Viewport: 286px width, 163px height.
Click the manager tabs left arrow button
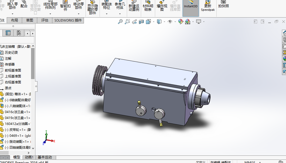click(x=28, y=33)
